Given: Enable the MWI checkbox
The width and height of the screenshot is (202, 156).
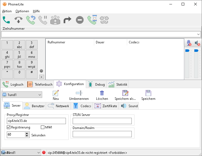Looking at the screenshot, I should 42,127.
